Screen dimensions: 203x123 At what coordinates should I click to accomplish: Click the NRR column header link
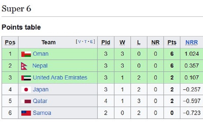(192, 42)
